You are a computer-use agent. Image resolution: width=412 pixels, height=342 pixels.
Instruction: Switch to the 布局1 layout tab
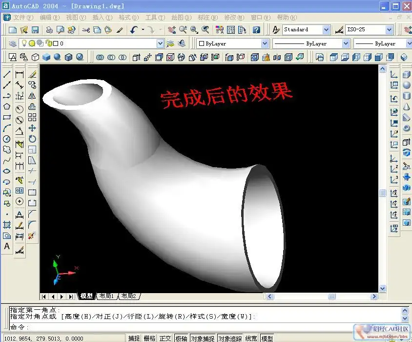(107, 296)
